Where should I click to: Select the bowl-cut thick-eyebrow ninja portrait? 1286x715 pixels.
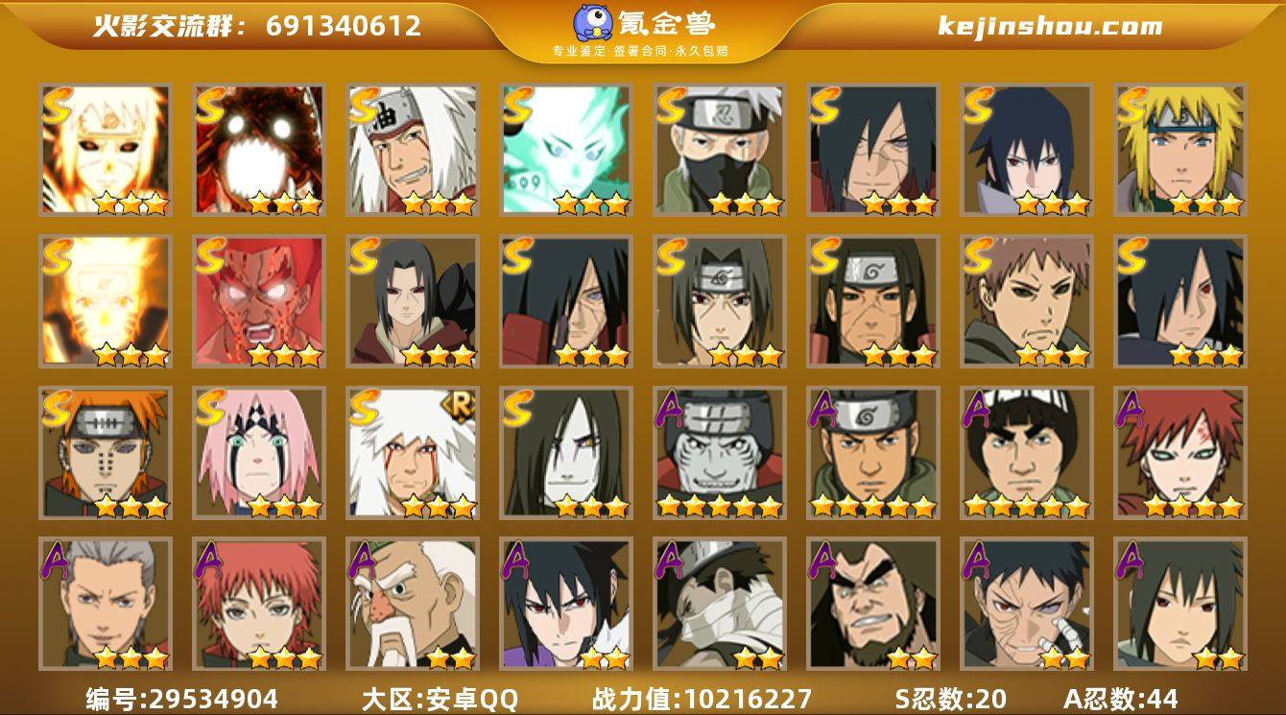point(1026,453)
